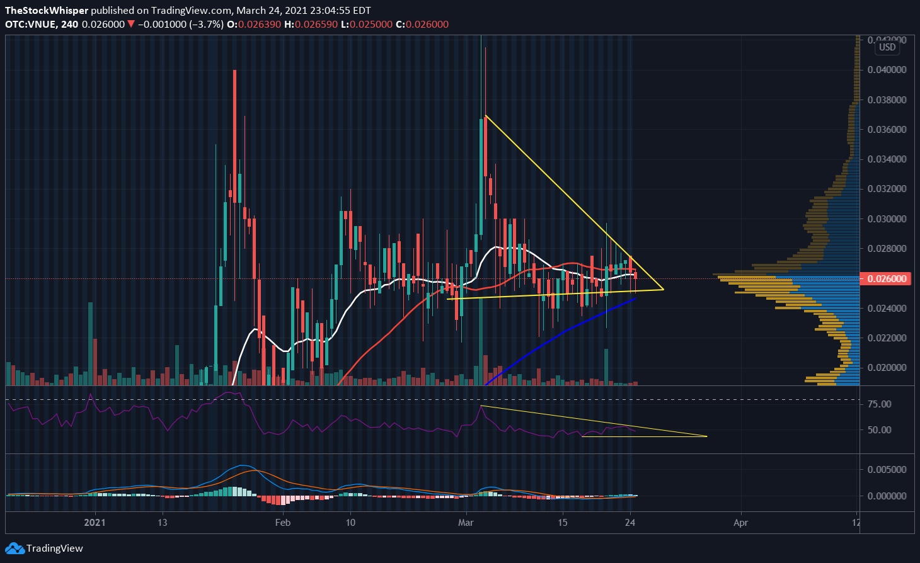Click the Feb label on time axis
920x563 pixels.
click(283, 522)
